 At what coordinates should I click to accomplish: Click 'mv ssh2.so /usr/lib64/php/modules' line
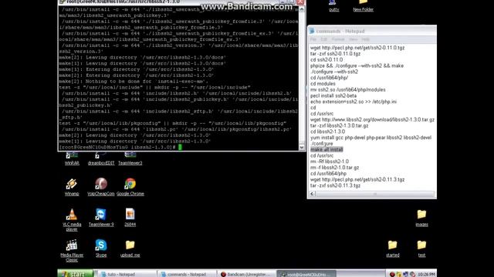coord(348,89)
